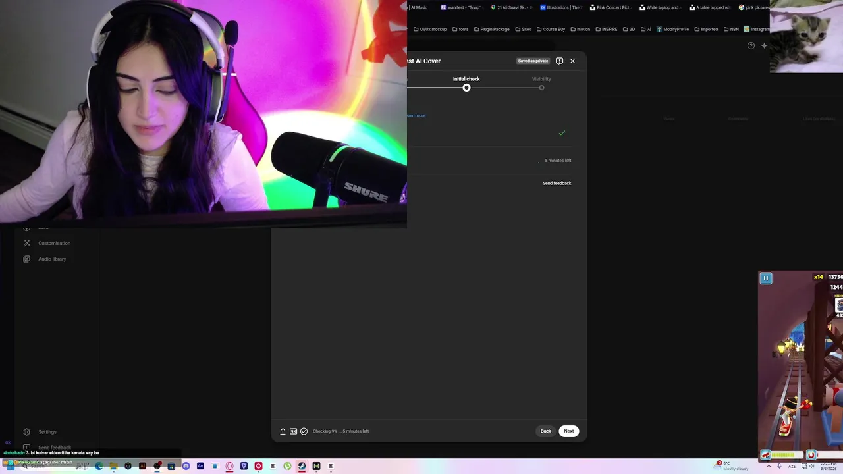Click the Initial check progress marker
Image resolution: width=843 pixels, height=474 pixels.
[466, 88]
